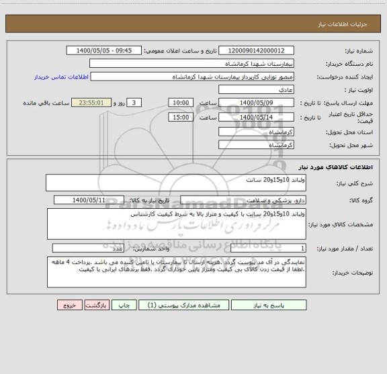This screenshot has width=387, height=374.
Task: Click label ایجاد کننده درخواست
Action: 345,77
